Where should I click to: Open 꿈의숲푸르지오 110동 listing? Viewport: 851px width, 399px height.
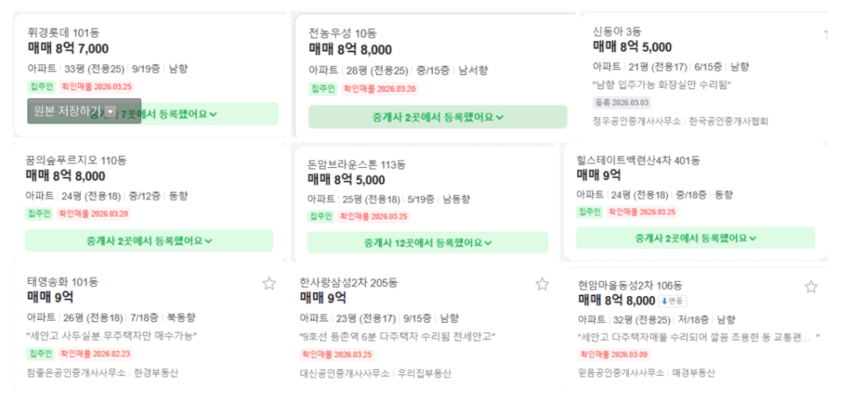75,160
